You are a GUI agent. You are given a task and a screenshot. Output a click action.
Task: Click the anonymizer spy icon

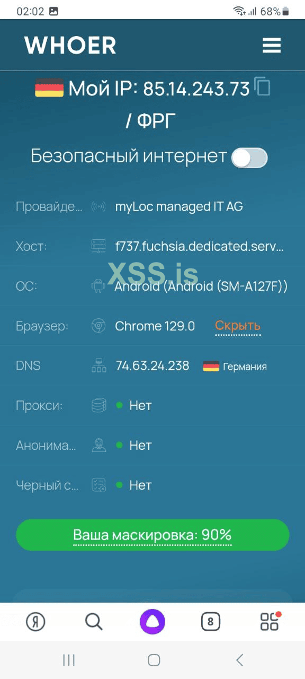coord(98,445)
